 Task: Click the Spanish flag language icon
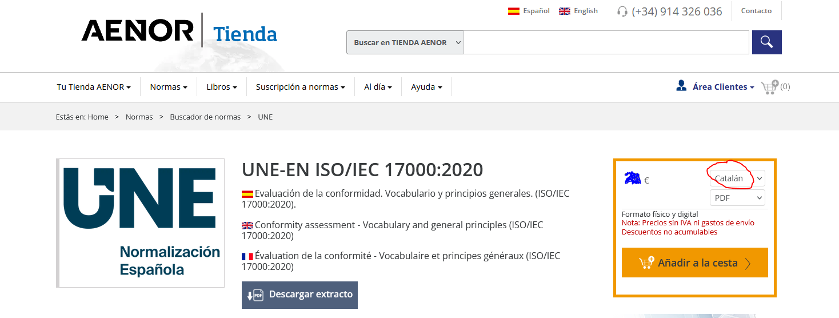(513, 11)
